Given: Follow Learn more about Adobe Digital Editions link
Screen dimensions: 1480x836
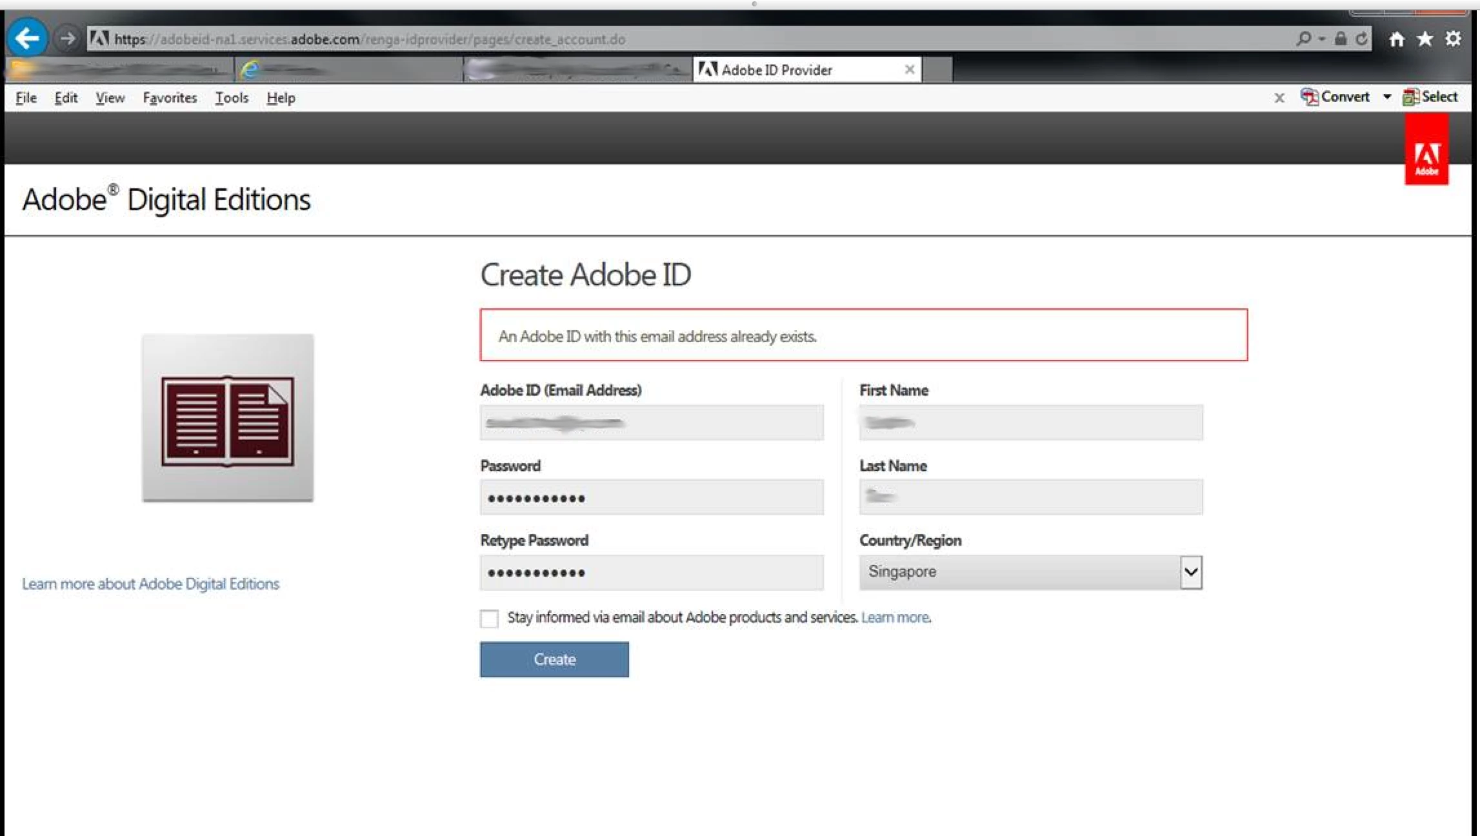Looking at the screenshot, I should coord(150,584).
